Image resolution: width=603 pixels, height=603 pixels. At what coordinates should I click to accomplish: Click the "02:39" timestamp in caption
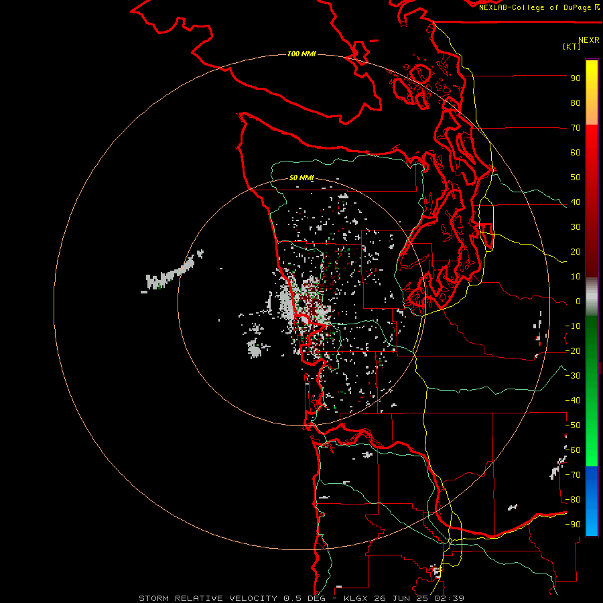(x=450, y=598)
